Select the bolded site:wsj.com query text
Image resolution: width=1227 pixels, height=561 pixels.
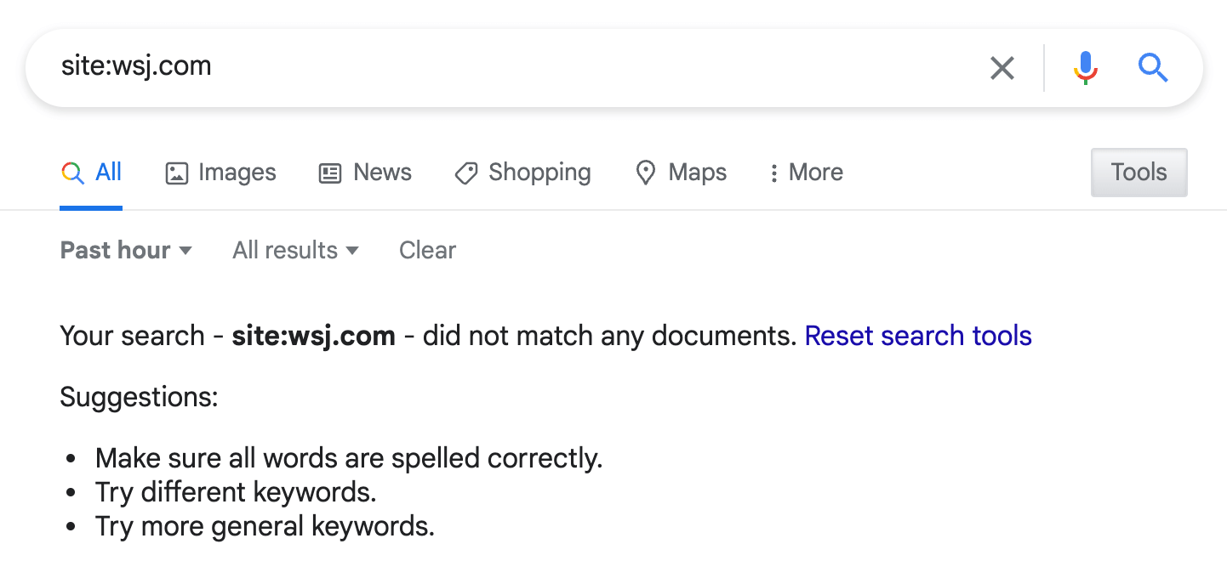(313, 336)
